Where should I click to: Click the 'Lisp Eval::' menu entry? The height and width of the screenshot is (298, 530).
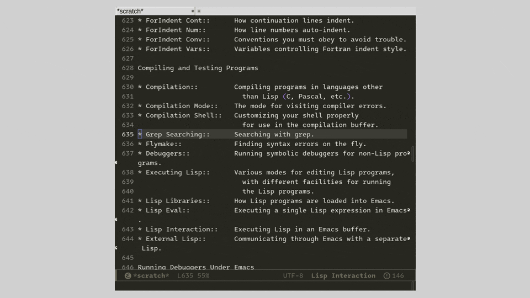[x=167, y=210]
